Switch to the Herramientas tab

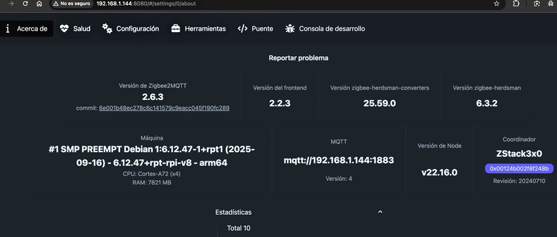coord(199,29)
